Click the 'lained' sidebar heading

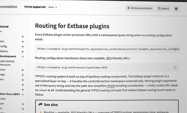4,27
